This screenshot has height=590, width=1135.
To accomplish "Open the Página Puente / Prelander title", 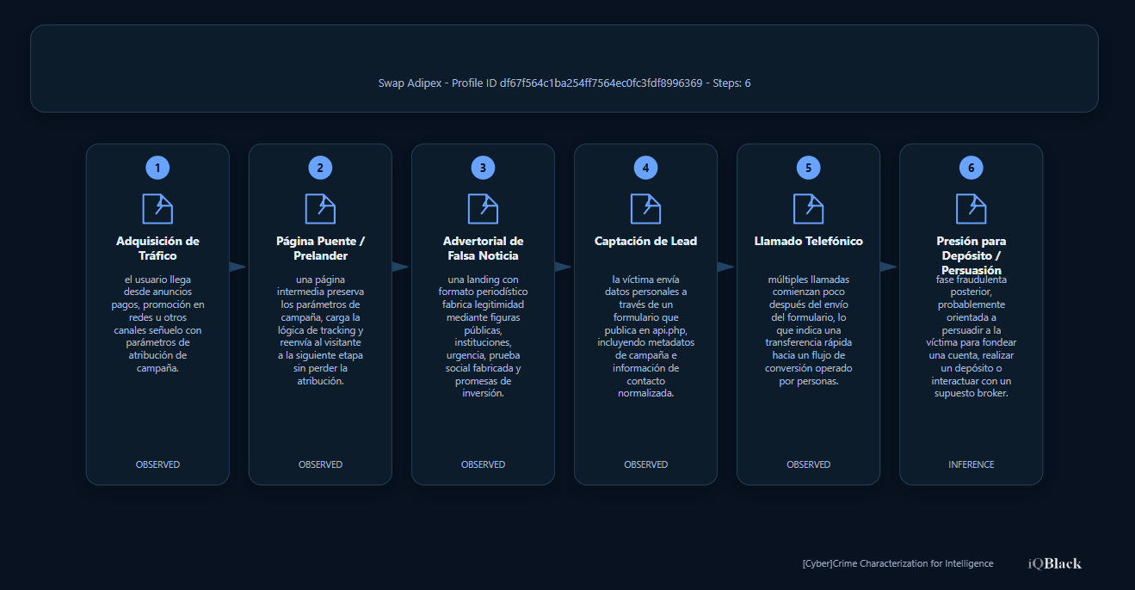I will 320,249.
